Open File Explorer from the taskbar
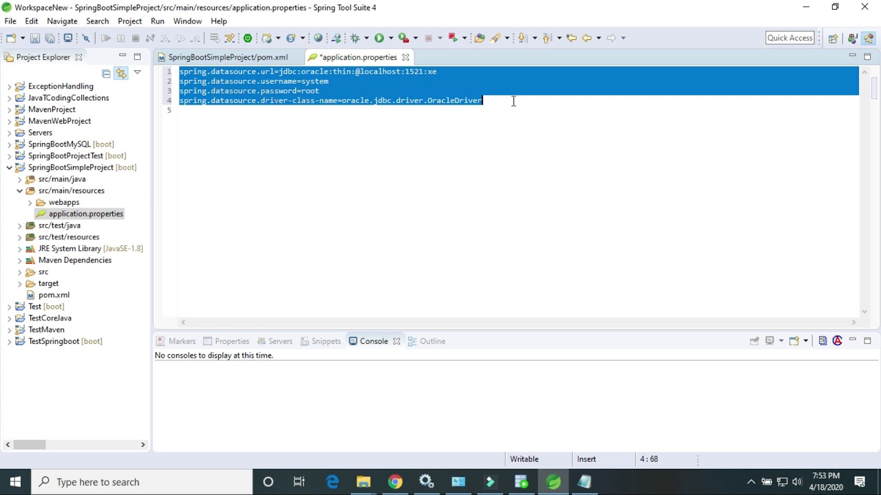The height and width of the screenshot is (495, 881). click(x=363, y=482)
